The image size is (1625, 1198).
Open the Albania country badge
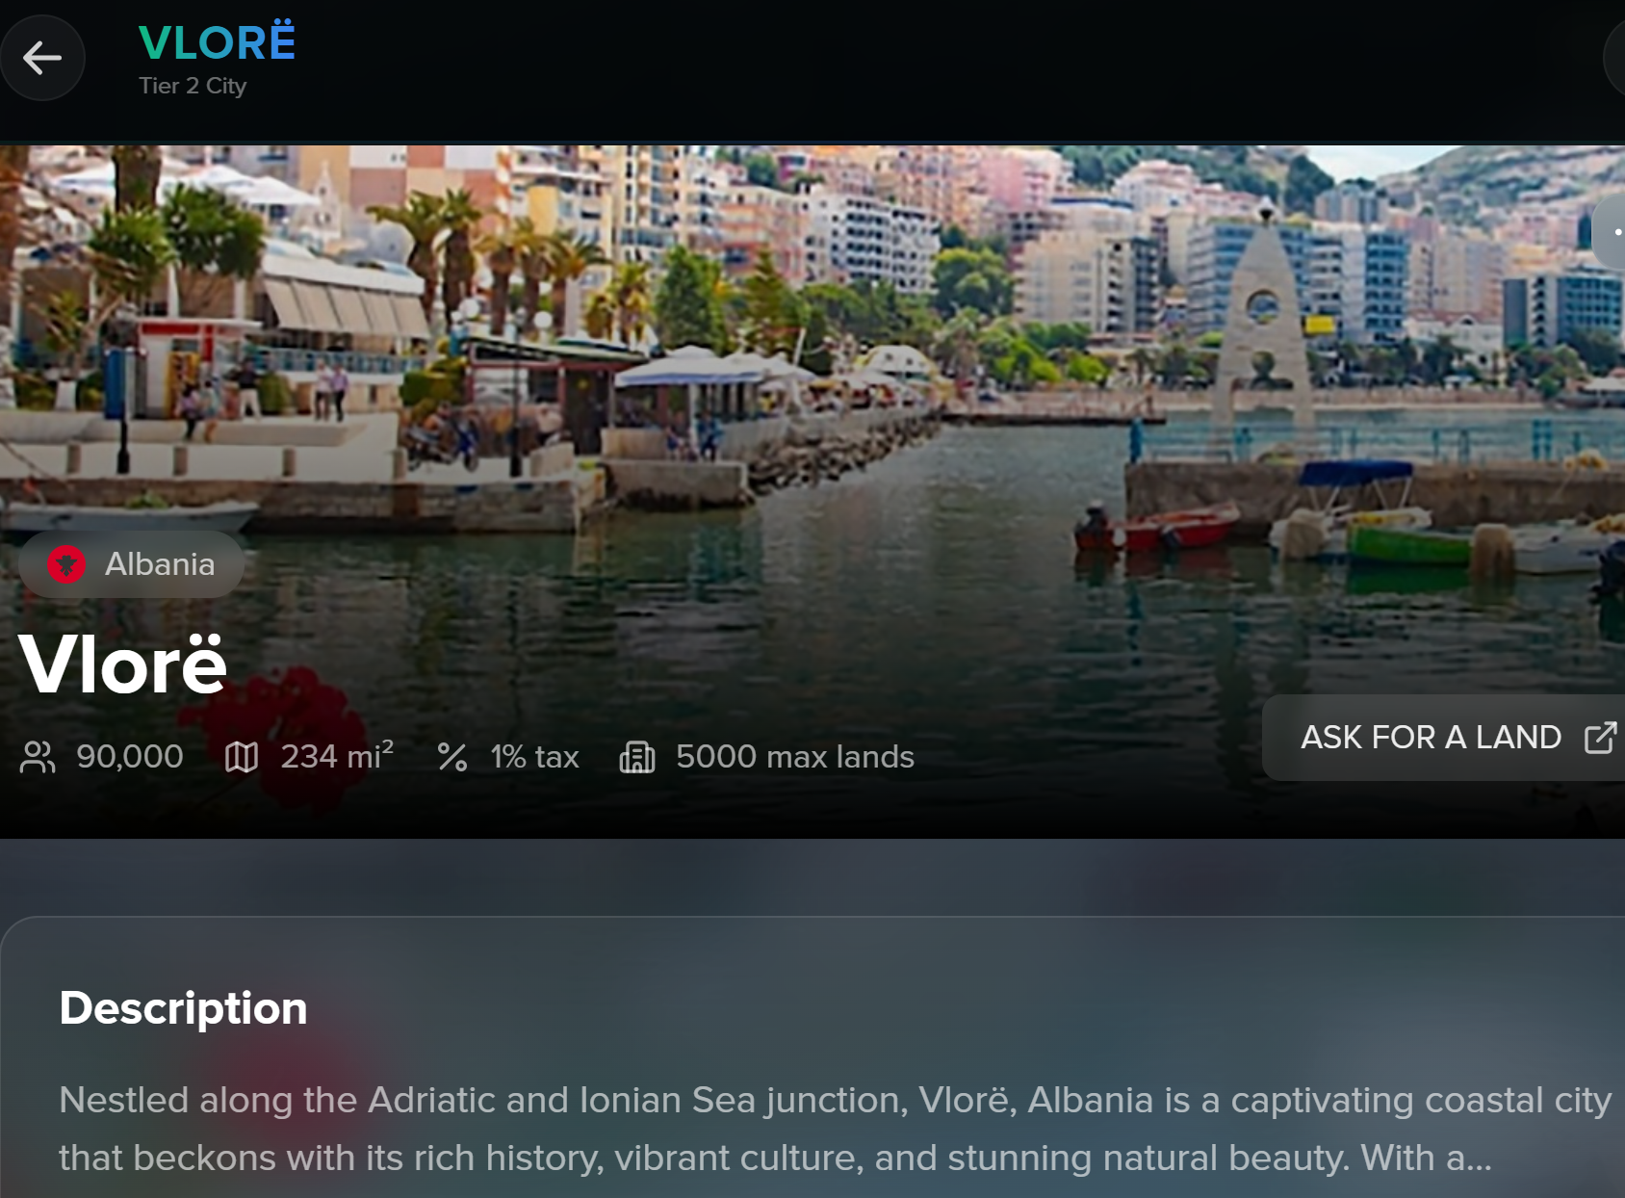[x=131, y=564]
